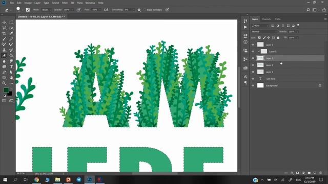Open the Edit Toolbar three-dots button
This screenshot has height=184, width=328.
[x=11, y=83]
